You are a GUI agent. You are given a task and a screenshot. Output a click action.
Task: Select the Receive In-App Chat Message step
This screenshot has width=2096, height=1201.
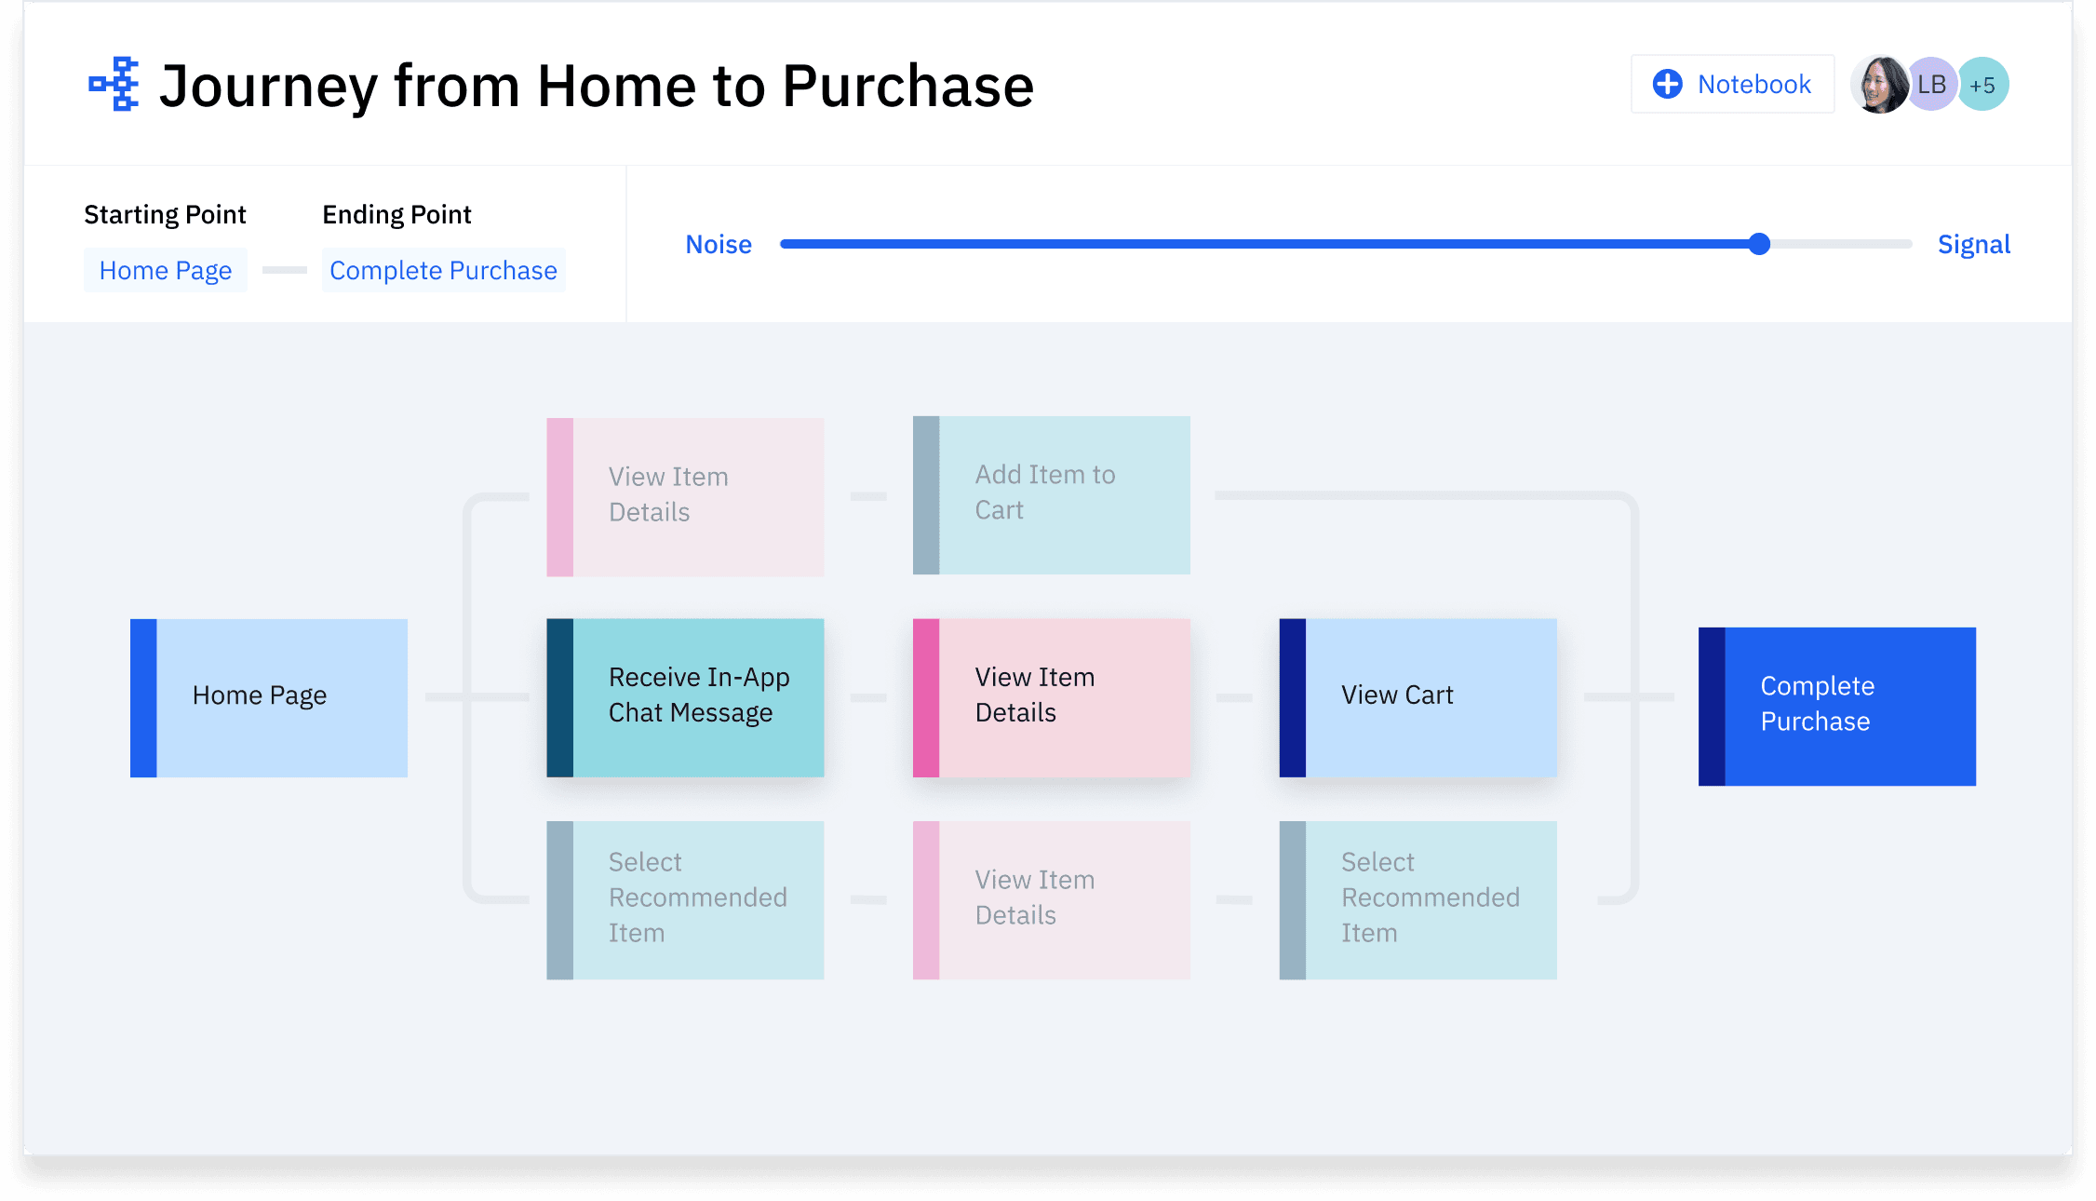click(x=685, y=696)
